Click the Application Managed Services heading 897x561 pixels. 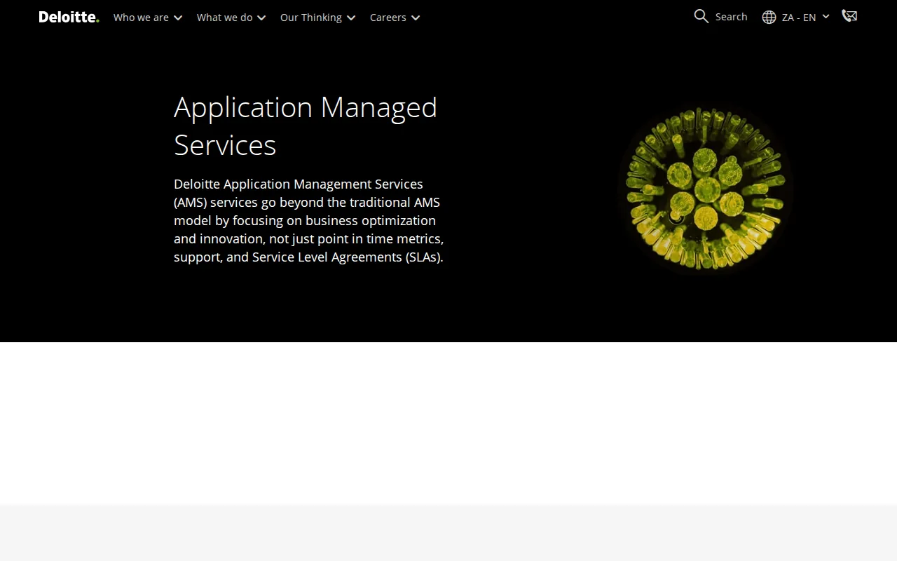(306, 126)
